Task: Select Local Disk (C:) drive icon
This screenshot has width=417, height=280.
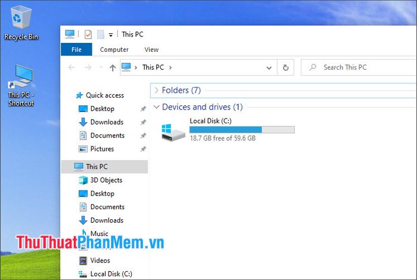Action: point(173,132)
